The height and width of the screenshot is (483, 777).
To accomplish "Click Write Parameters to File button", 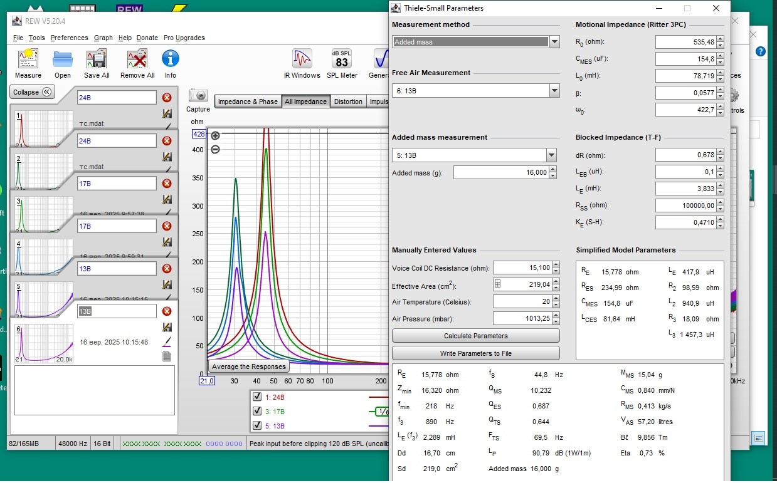I will 475,353.
